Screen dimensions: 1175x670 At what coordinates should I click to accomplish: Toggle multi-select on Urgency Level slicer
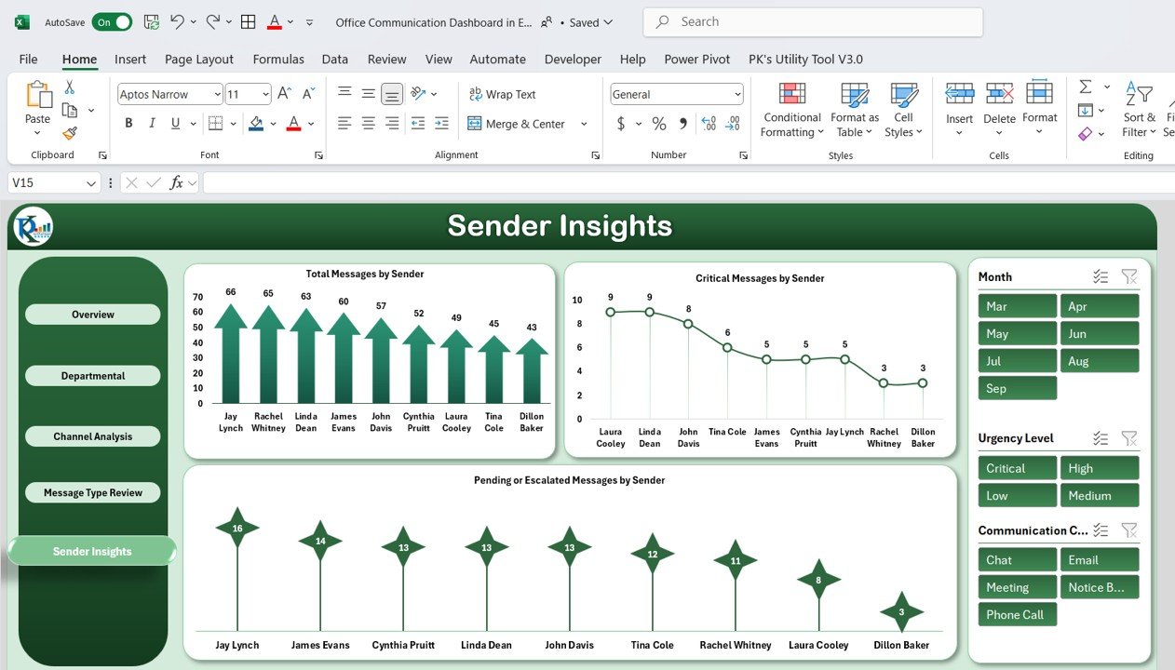coord(1101,438)
